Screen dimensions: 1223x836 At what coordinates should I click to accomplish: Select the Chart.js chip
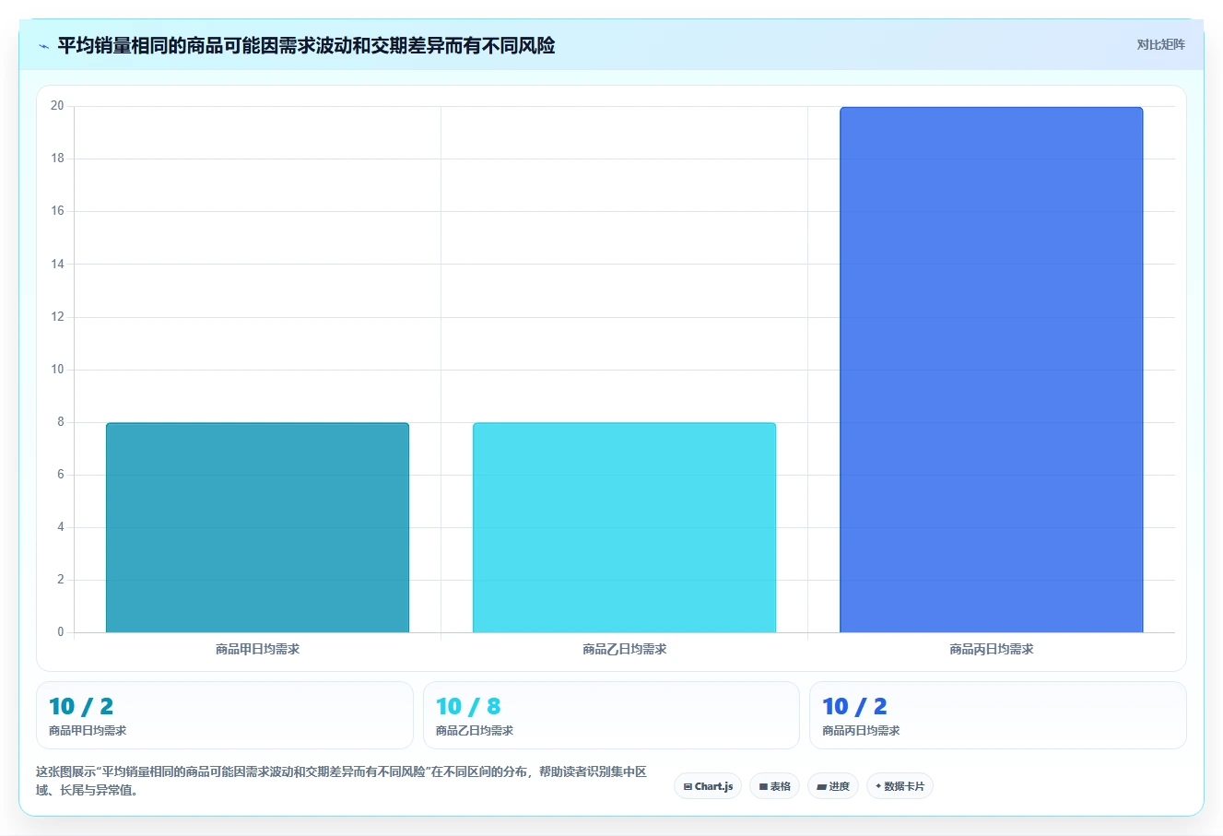pos(708,786)
